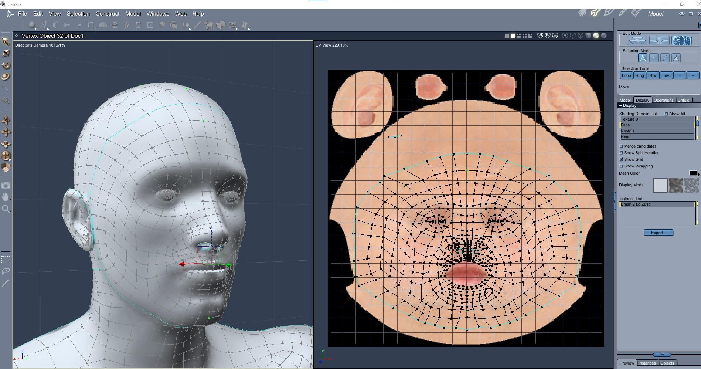Choose the plain gray Display Mode swatch

coord(660,185)
